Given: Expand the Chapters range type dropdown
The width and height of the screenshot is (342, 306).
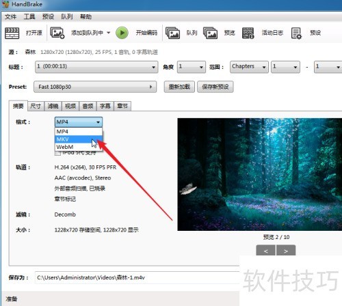Looking at the screenshot, I should coord(249,67).
